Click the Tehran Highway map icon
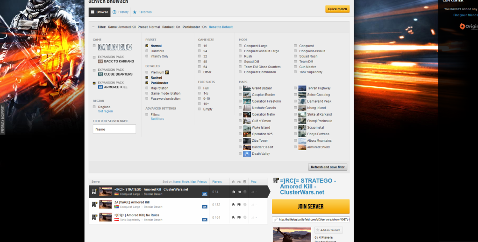 click(x=302, y=88)
